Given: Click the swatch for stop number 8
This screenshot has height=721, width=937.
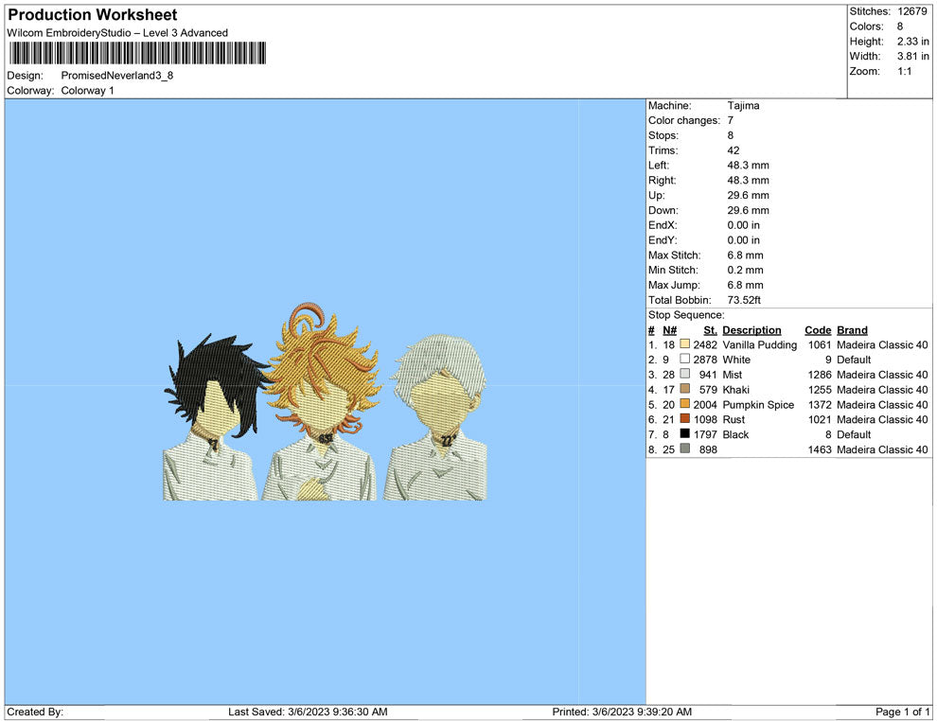Looking at the screenshot, I should (x=685, y=449).
